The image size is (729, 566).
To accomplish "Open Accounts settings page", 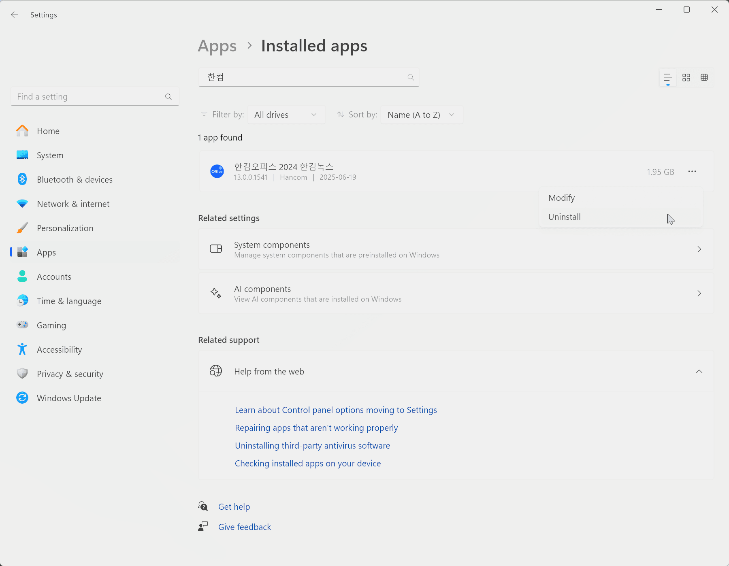I will click(x=95, y=277).
